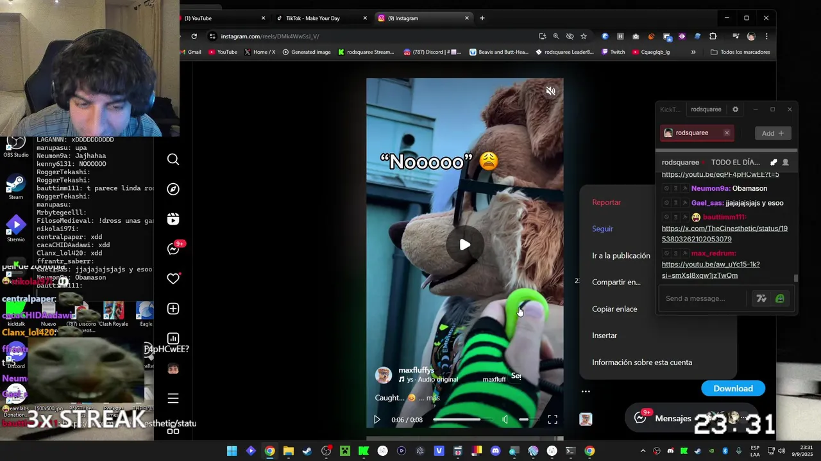Bookmark this page with star icon
821x461 pixels.
pyautogui.click(x=583, y=36)
